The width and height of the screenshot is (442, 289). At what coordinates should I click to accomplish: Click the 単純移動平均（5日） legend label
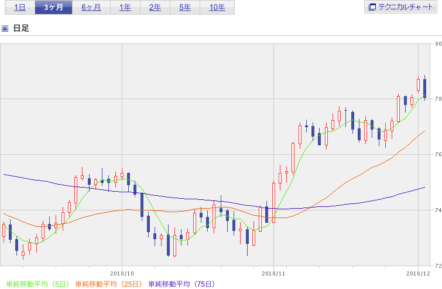[37, 284]
